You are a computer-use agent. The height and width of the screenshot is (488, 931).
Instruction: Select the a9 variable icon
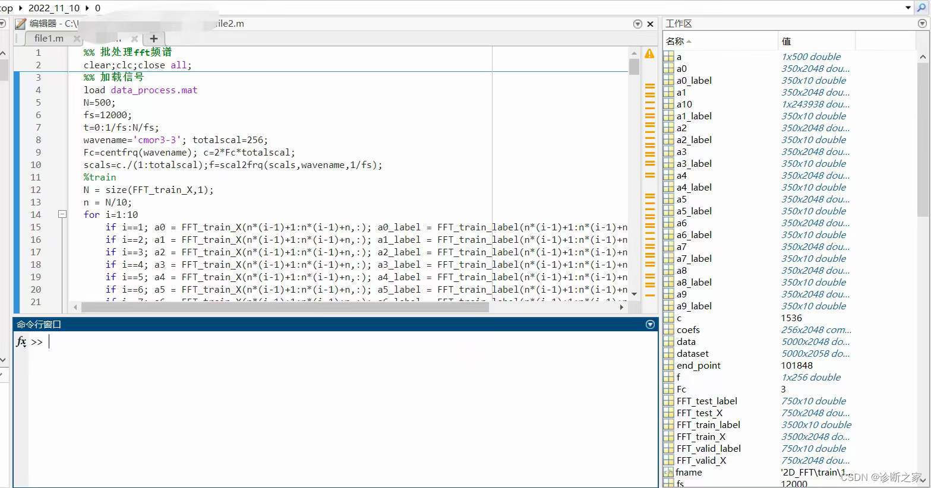[x=668, y=294]
